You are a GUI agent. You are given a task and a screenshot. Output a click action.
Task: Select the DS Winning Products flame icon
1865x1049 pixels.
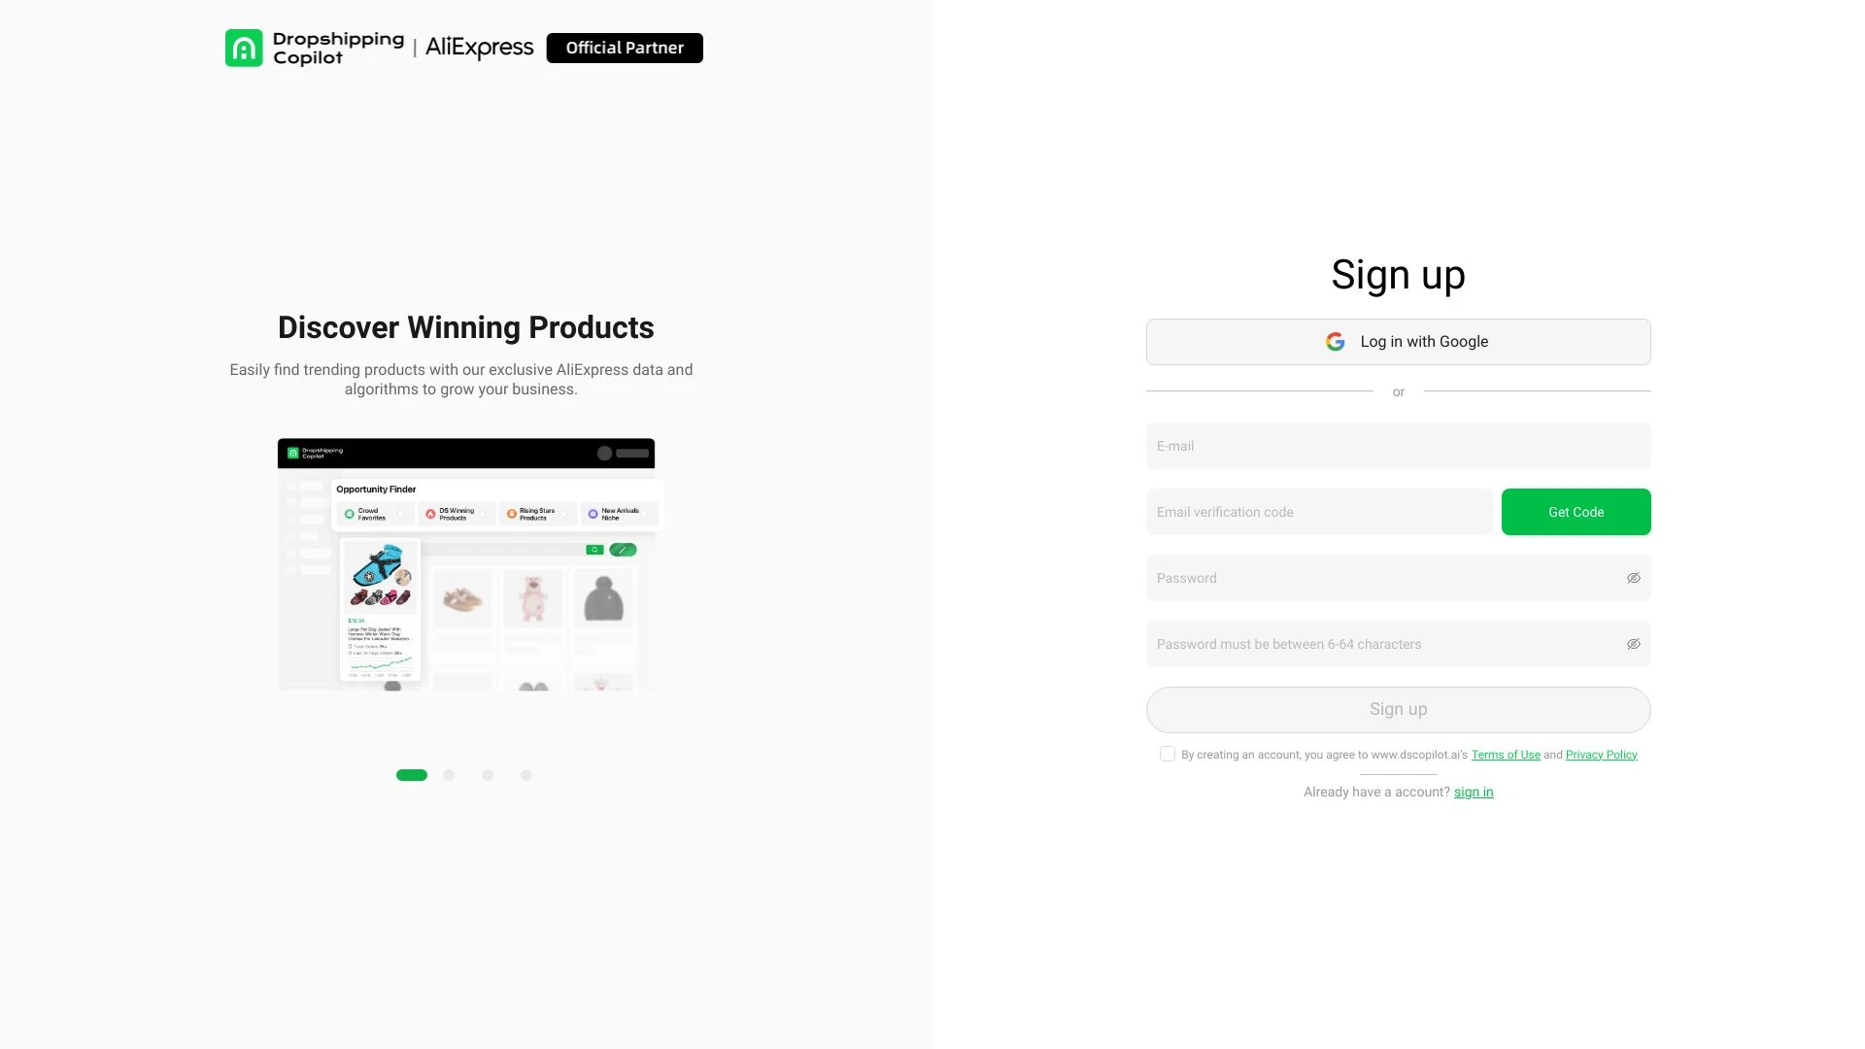pyautogui.click(x=430, y=514)
